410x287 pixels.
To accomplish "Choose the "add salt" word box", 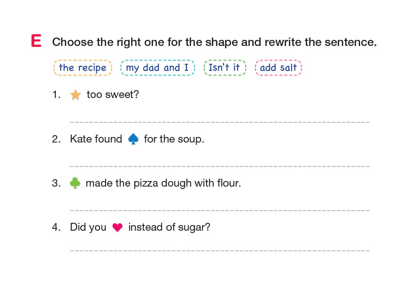I will (x=278, y=68).
